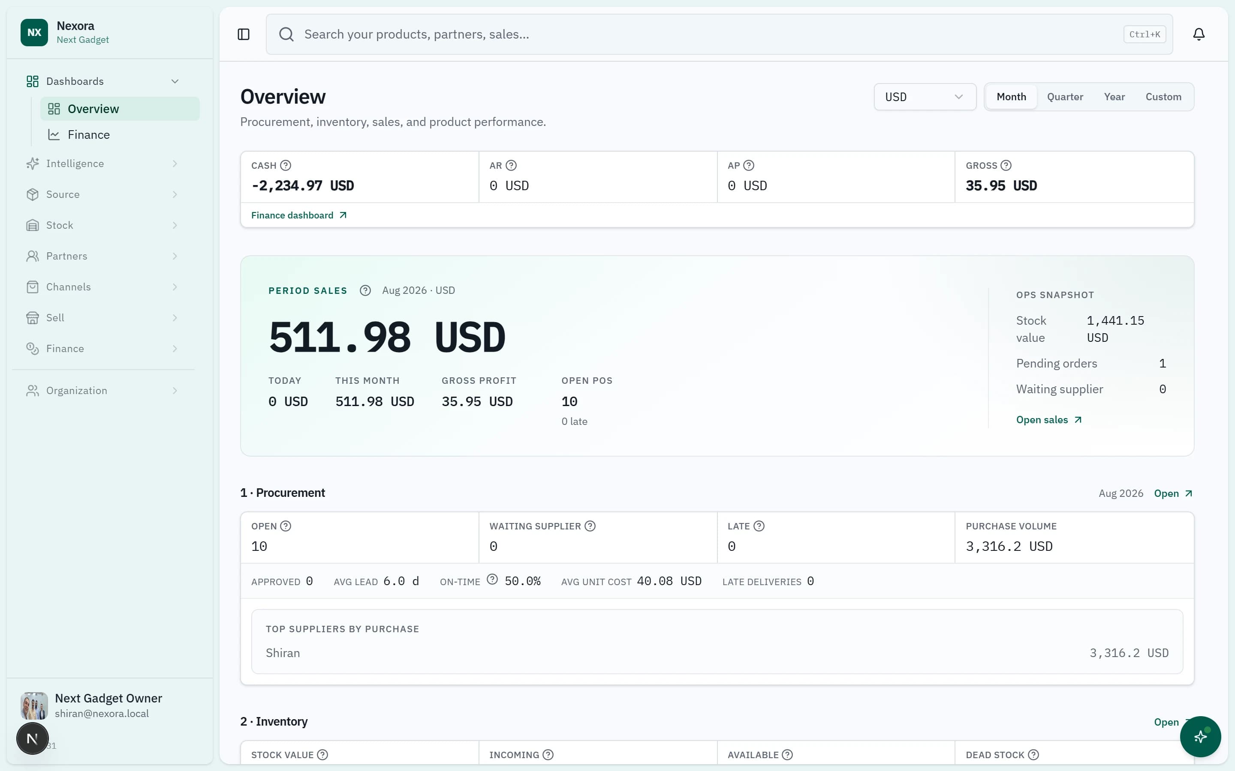
Task: Expand the Source menu chevron
Action: tap(175, 194)
